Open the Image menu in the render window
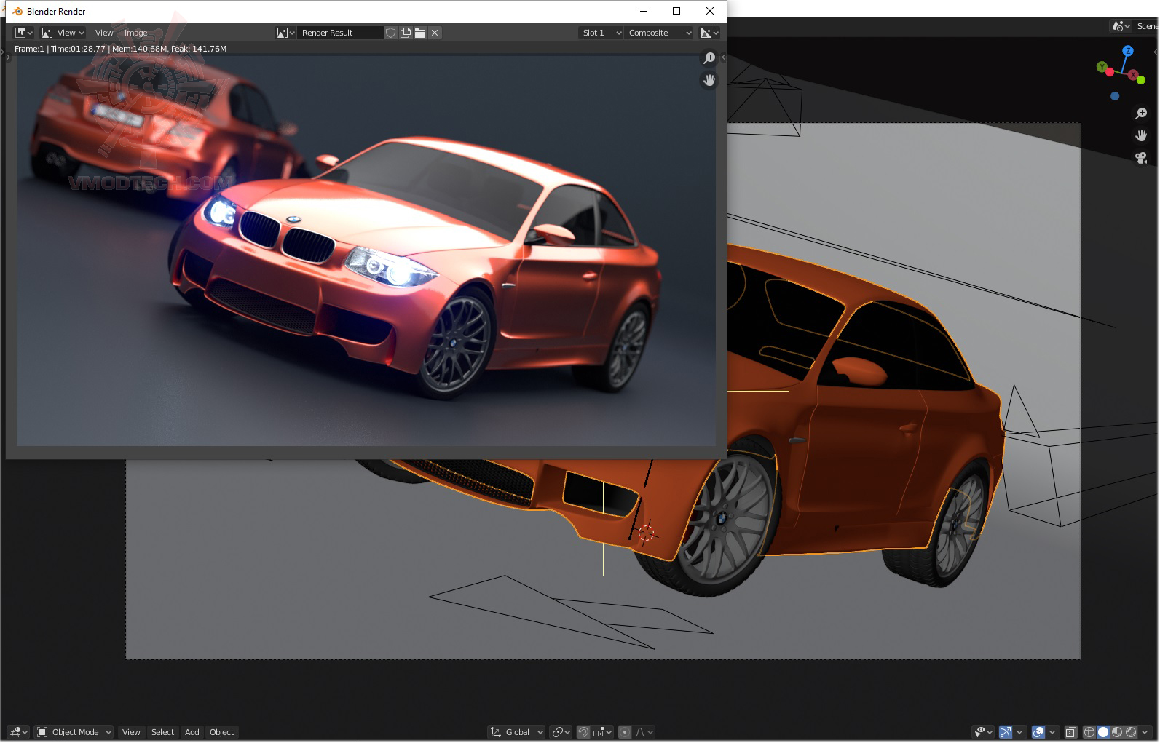1160x743 pixels. (135, 33)
